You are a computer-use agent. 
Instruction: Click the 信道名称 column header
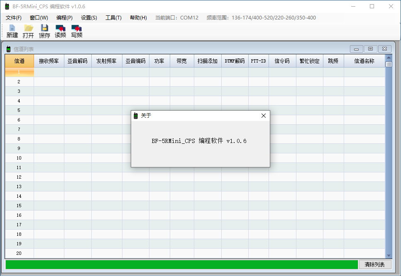(364, 61)
